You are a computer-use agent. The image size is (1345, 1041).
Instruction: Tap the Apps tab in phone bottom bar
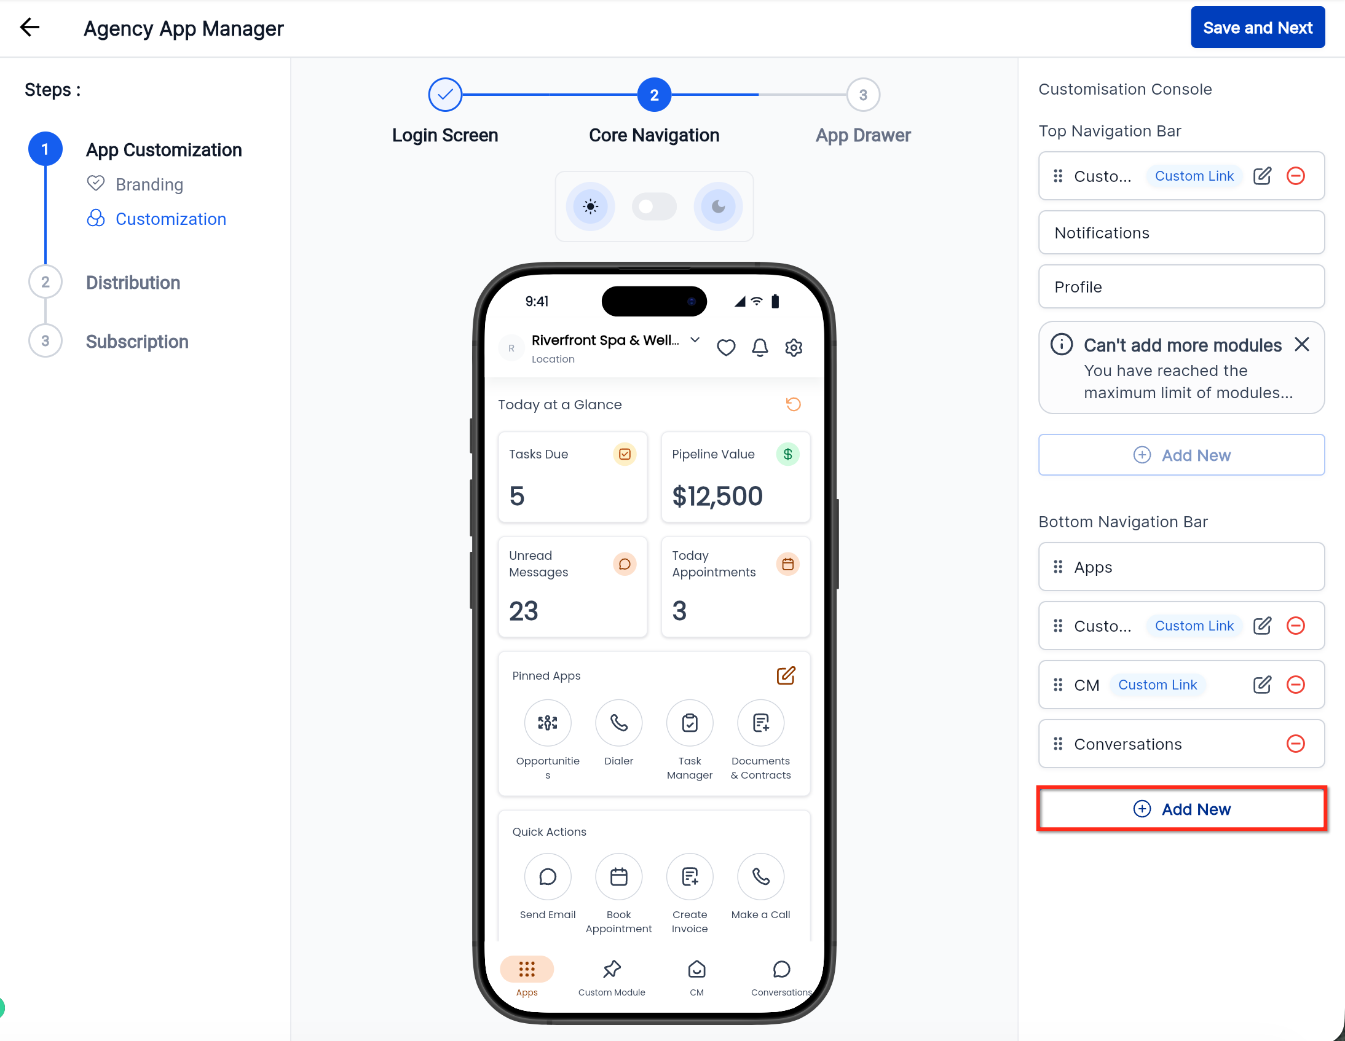pos(527,977)
